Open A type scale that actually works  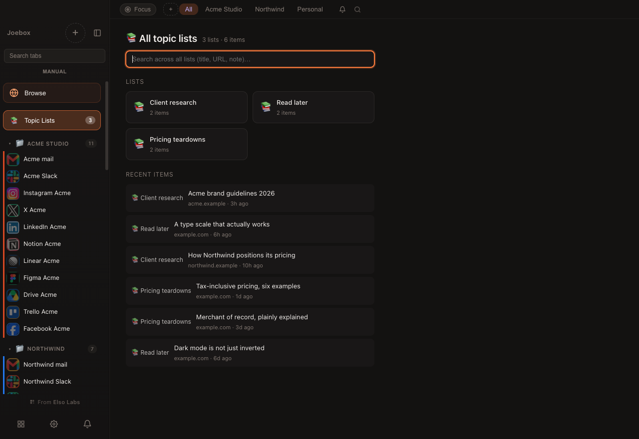tap(250, 229)
